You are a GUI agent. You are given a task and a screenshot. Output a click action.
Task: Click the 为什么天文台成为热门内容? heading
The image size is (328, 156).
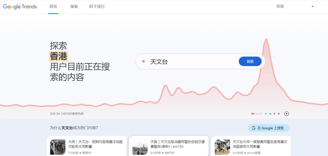click(x=74, y=128)
